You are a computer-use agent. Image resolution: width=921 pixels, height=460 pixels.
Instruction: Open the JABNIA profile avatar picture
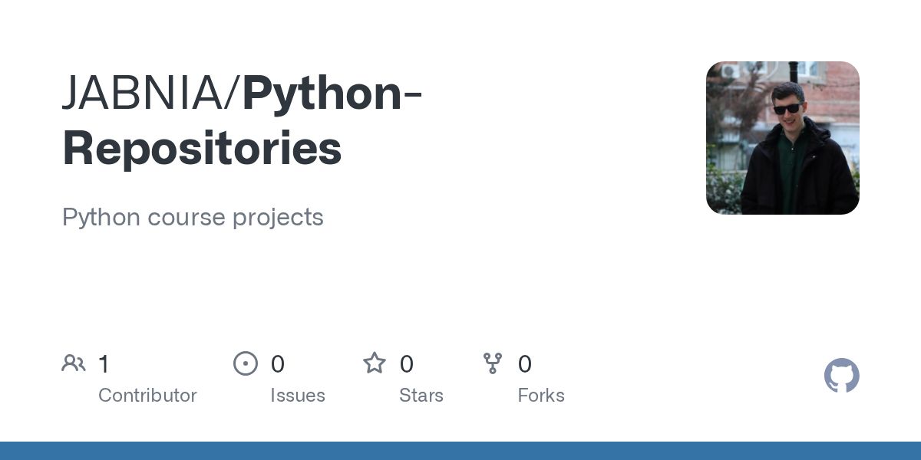point(782,138)
